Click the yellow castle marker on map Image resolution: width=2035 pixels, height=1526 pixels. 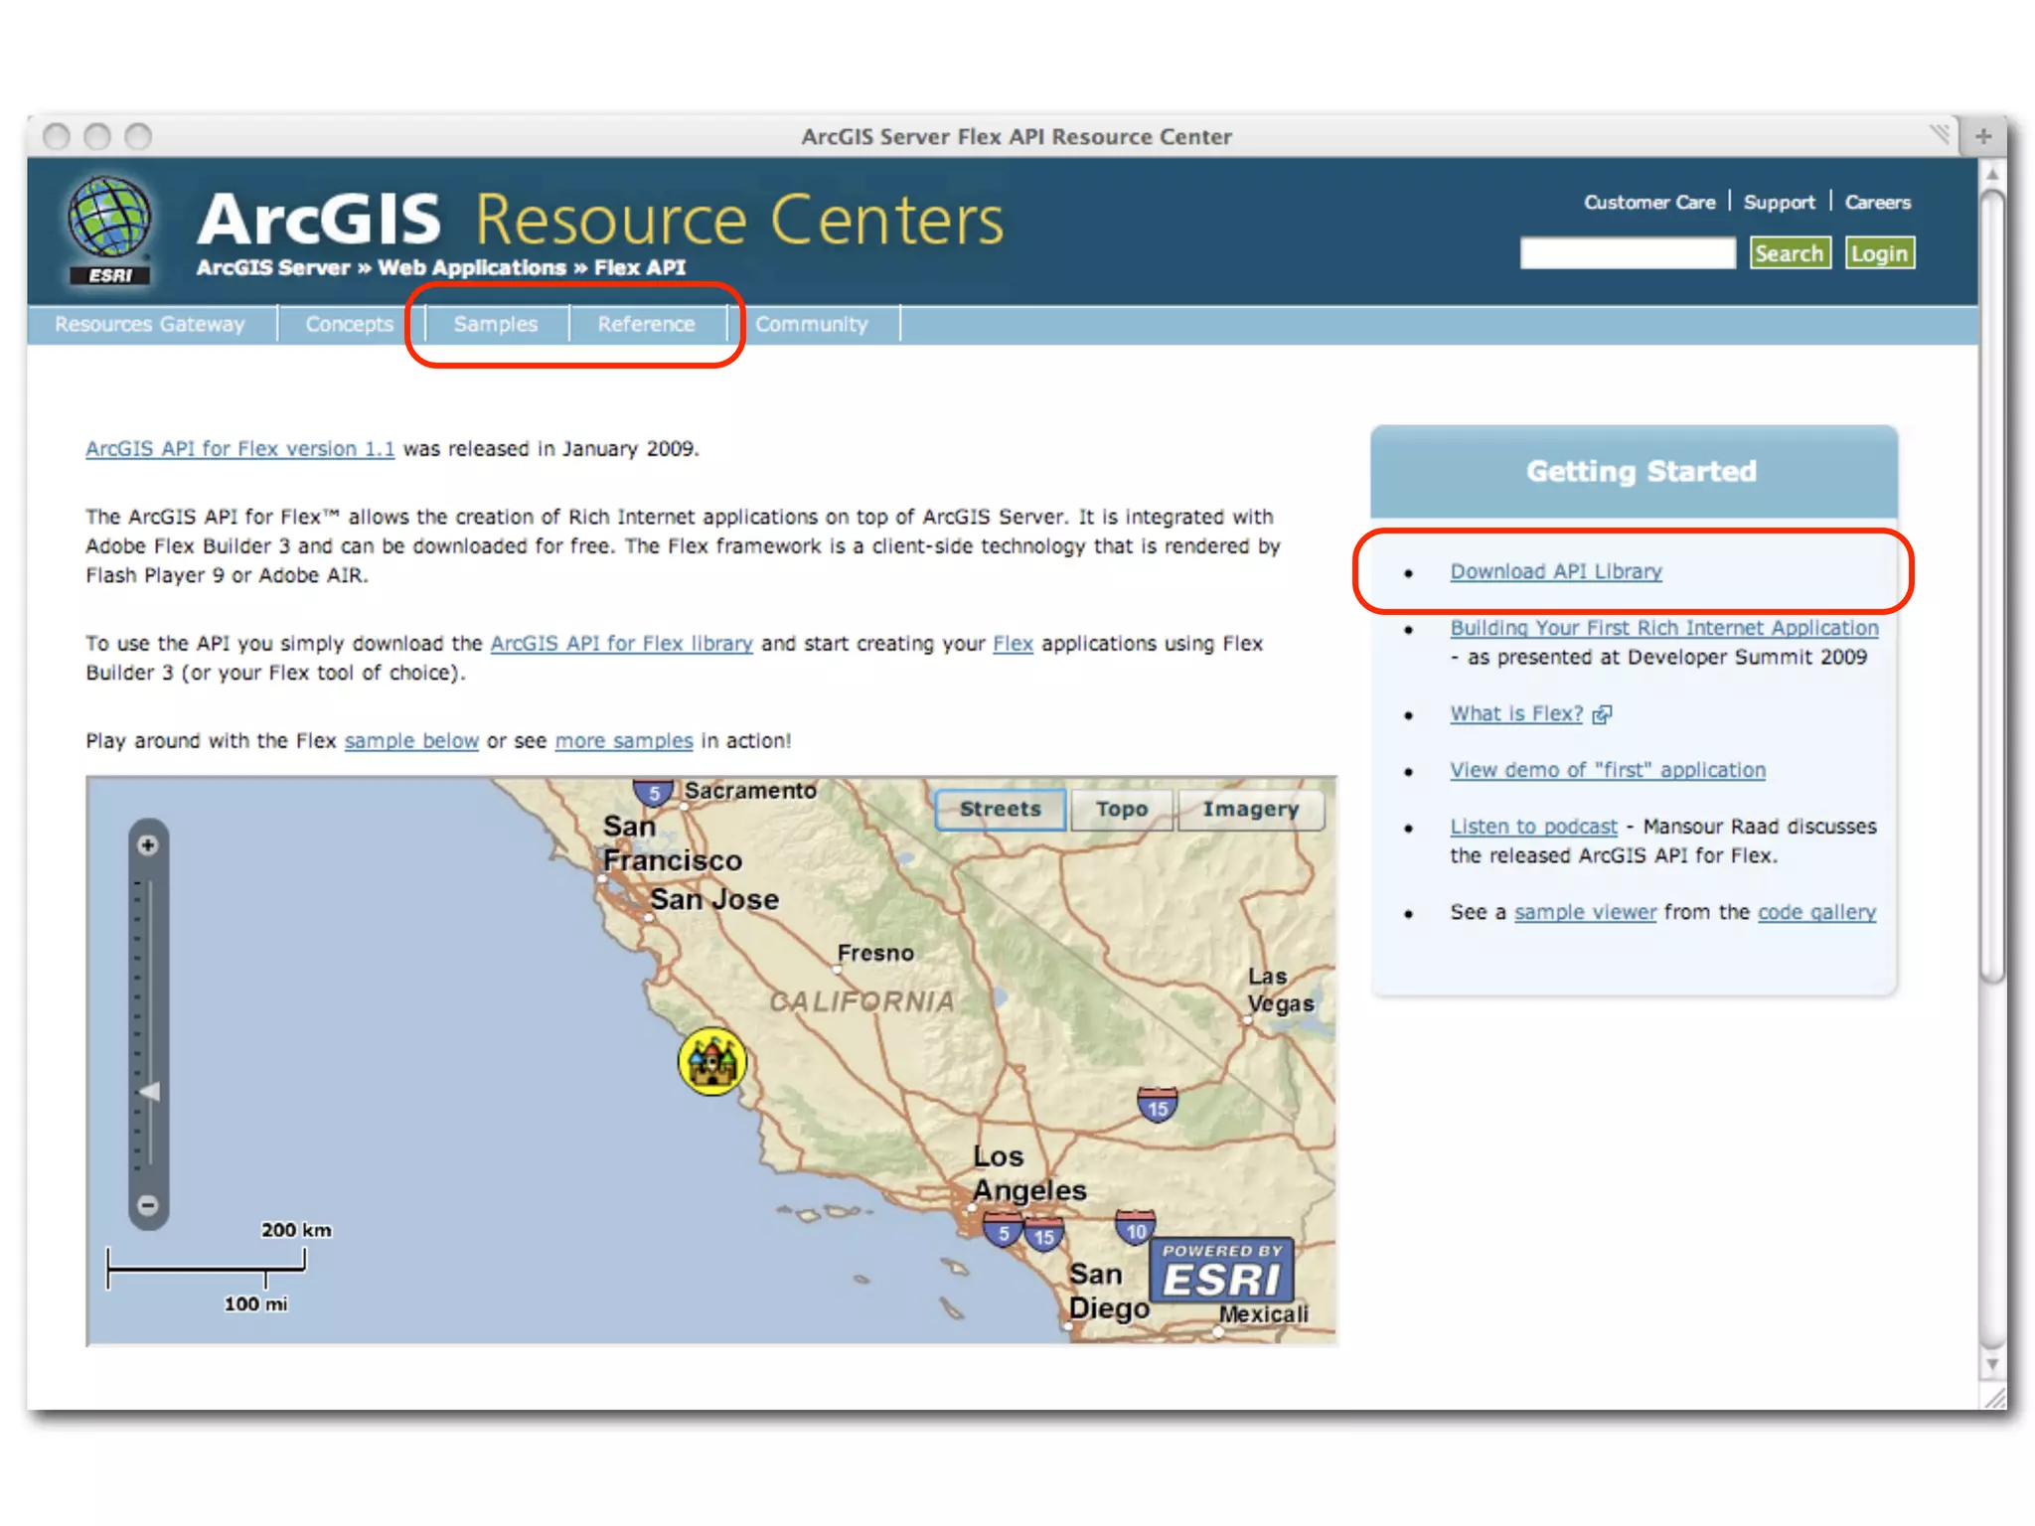pos(711,1061)
